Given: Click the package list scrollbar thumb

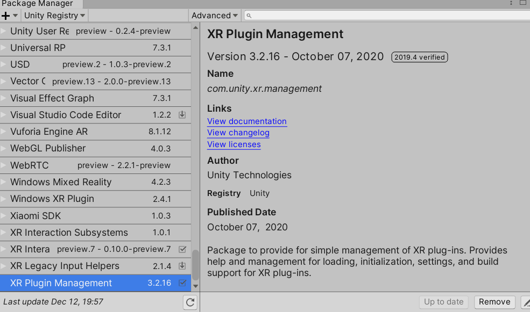Looking at the screenshot, I should (x=195, y=265).
